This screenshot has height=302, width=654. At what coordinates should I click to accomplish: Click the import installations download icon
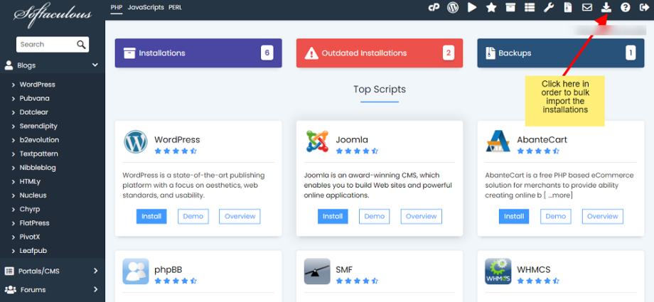[606, 8]
